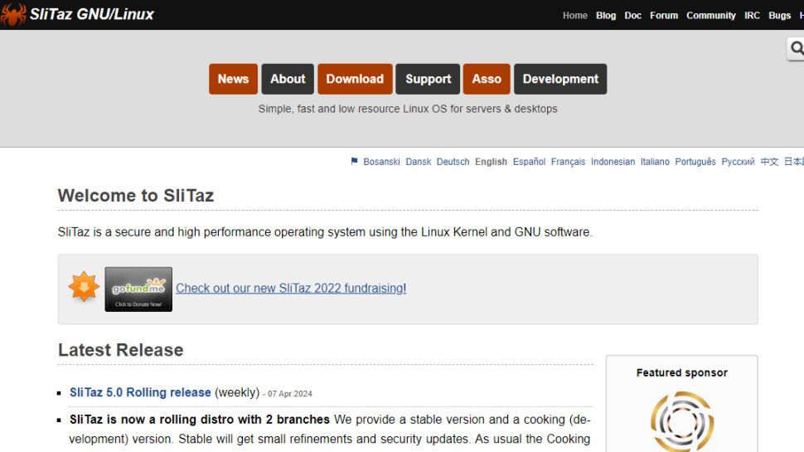Switch language to Русский

pos(738,162)
